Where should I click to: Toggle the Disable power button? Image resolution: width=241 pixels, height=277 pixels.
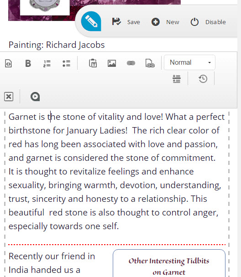click(x=194, y=22)
